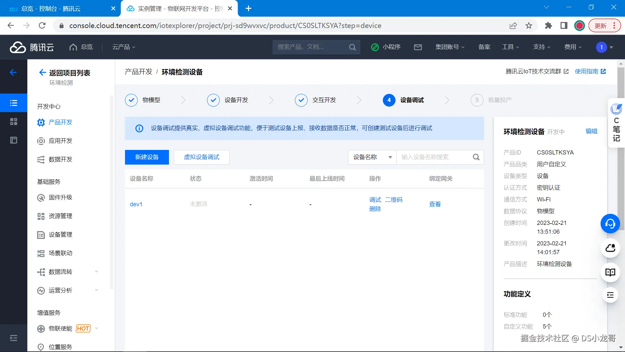Collapse sidebar with the bottom-left menu icon
Image resolution: width=625 pixels, height=352 pixels.
click(x=13, y=338)
